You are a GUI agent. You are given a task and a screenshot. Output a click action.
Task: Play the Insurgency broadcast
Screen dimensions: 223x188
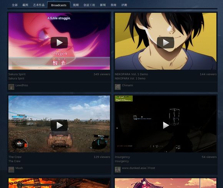165,125
